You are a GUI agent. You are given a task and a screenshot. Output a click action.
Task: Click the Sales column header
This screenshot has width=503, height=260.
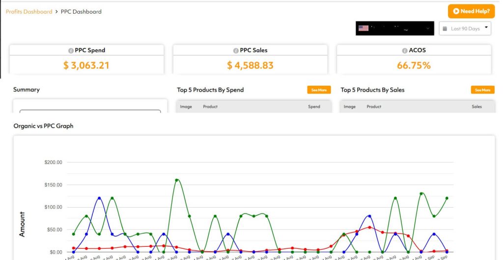(476, 106)
